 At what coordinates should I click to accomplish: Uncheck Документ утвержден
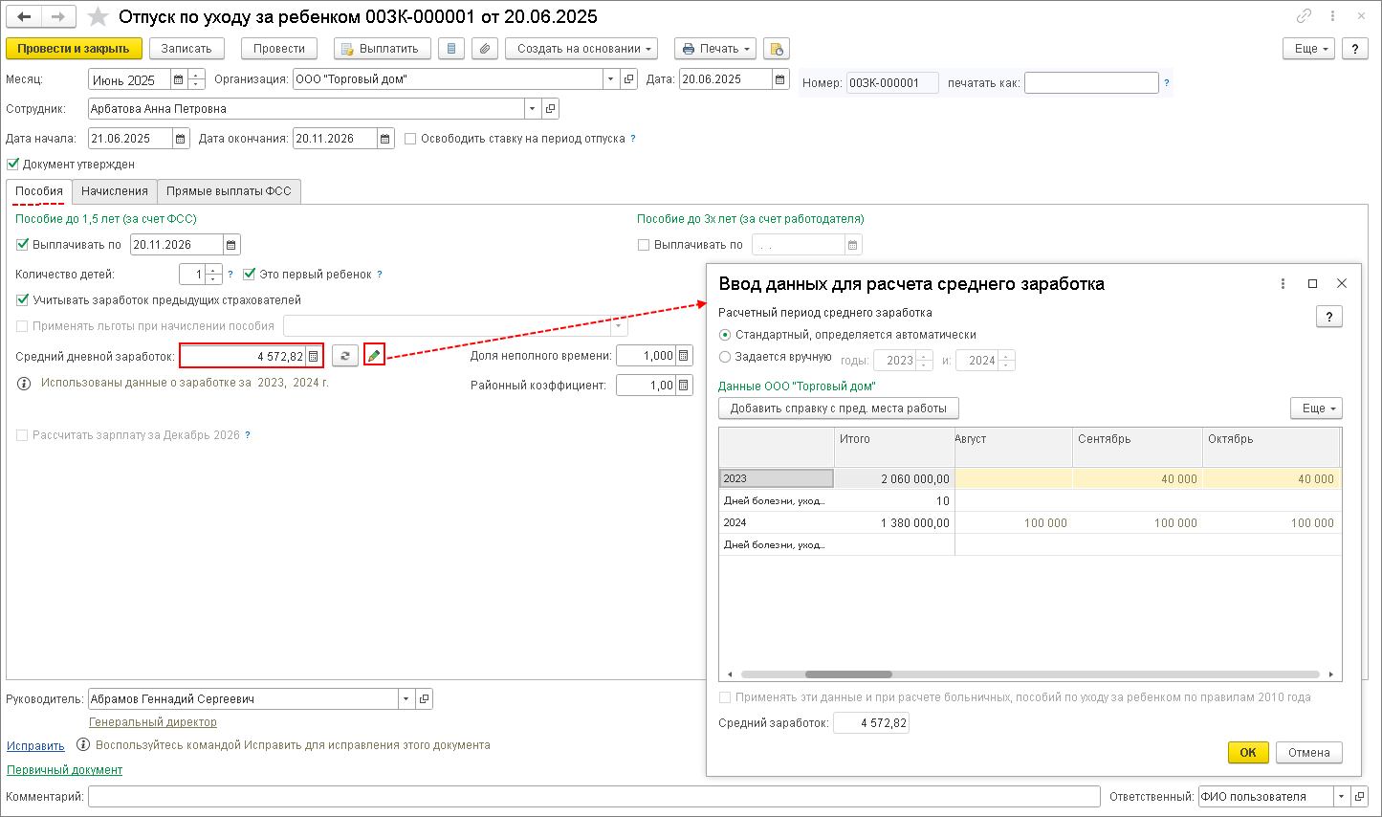point(12,165)
